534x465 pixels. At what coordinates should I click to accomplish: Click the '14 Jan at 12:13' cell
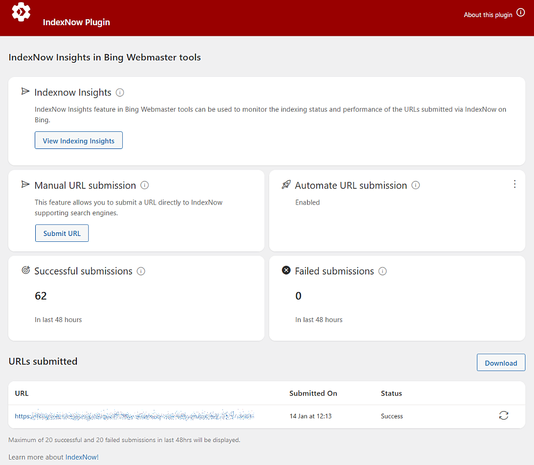[311, 416]
